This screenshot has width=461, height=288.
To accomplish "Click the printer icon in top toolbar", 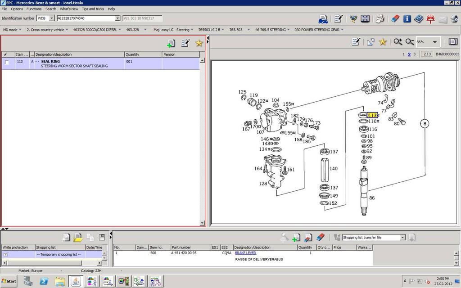I will 380,19.
